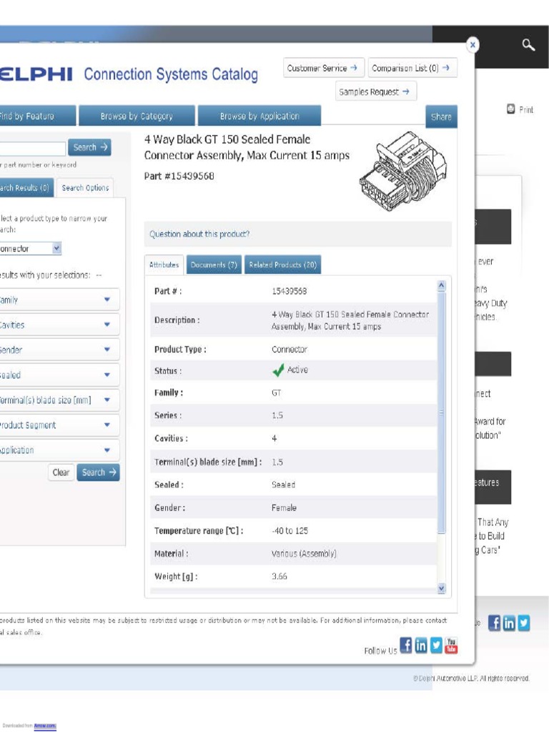Click Samples Request button
Viewport: 549px width, 732px height.
click(x=376, y=91)
